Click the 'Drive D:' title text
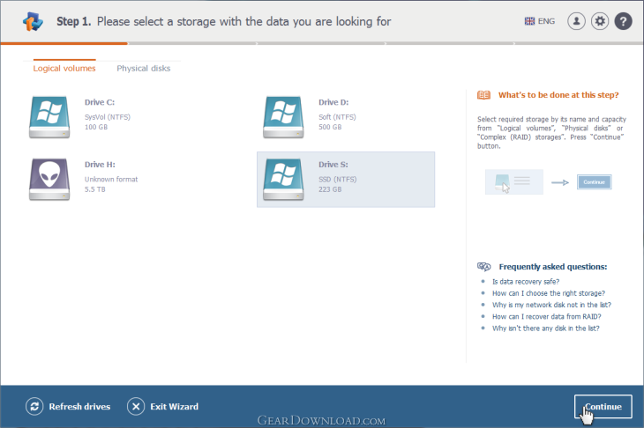This screenshot has height=428, width=644. pyautogui.click(x=333, y=102)
